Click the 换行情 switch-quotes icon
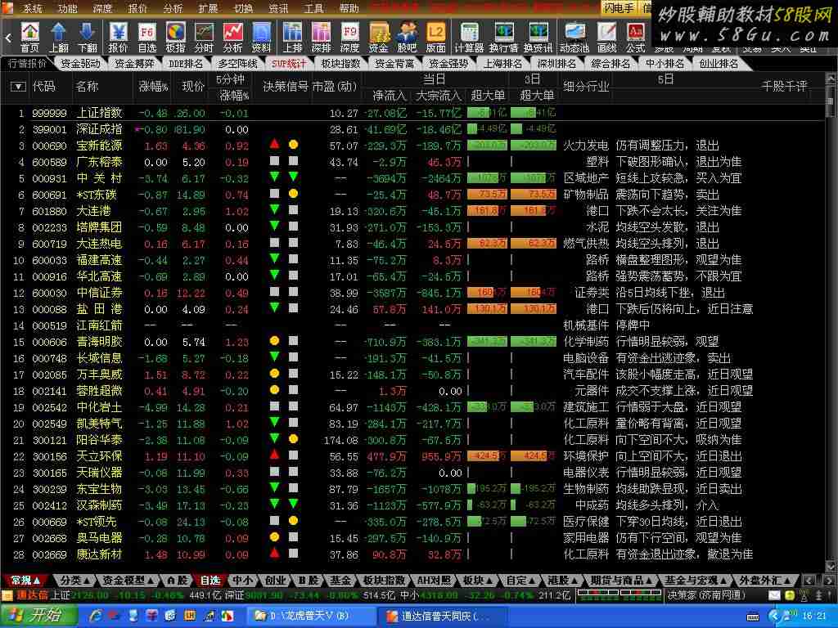The width and height of the screenshot is (838, 628). point(503,38)
